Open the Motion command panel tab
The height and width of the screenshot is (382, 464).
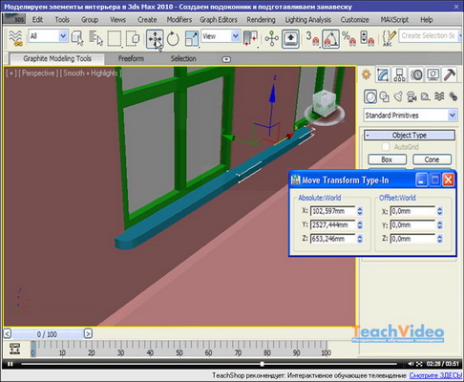416,74
